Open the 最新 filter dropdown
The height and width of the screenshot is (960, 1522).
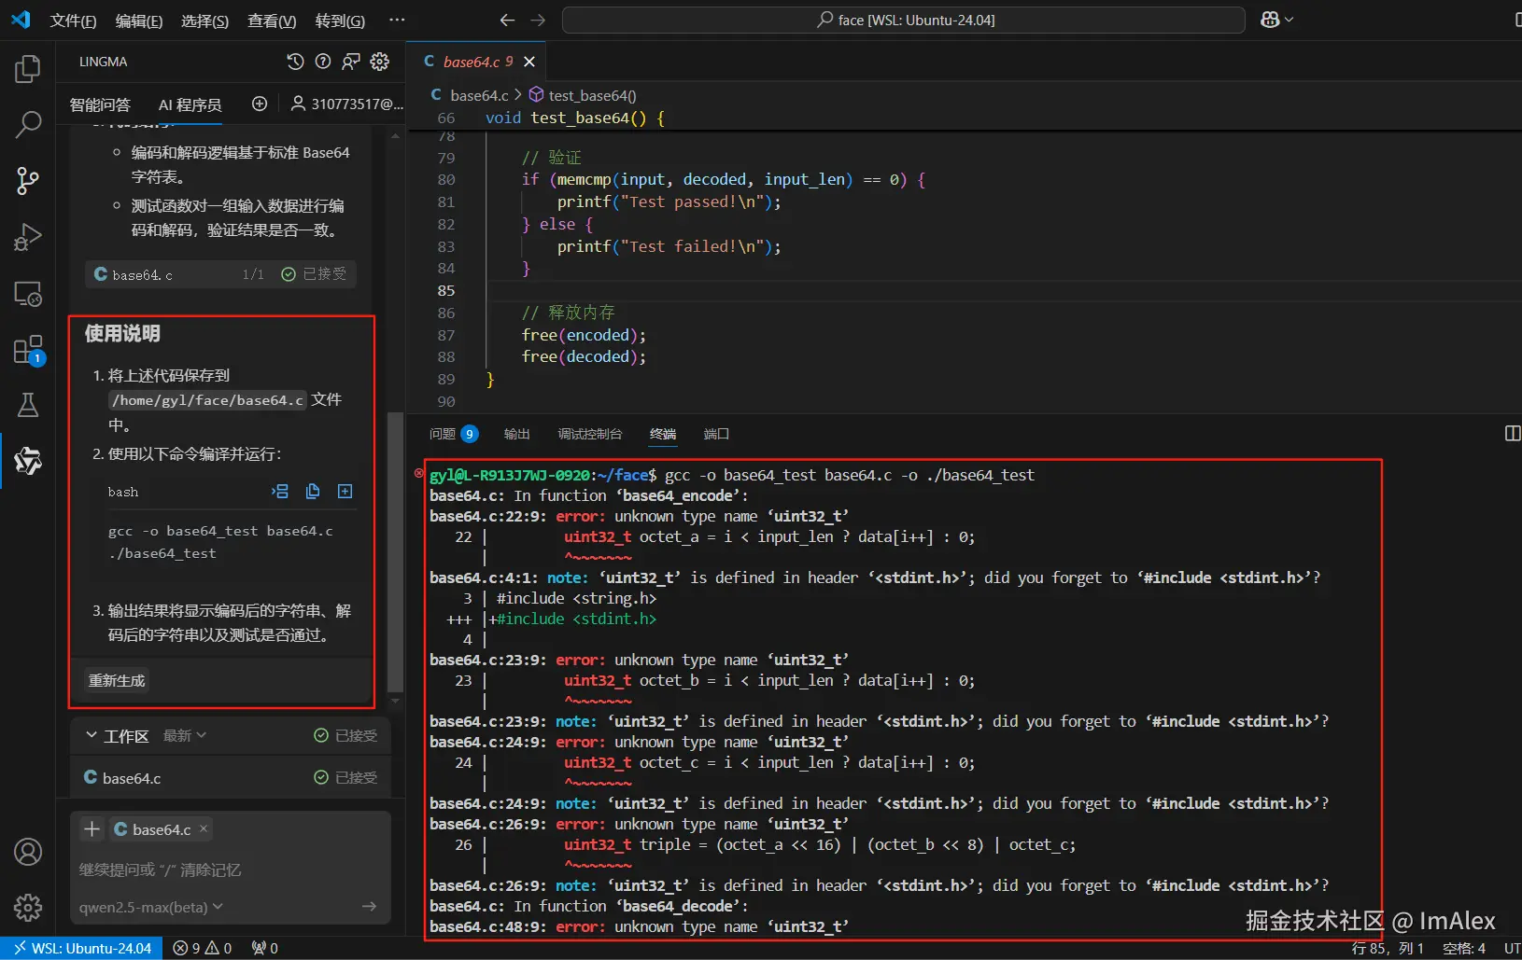tap(185, 736)
